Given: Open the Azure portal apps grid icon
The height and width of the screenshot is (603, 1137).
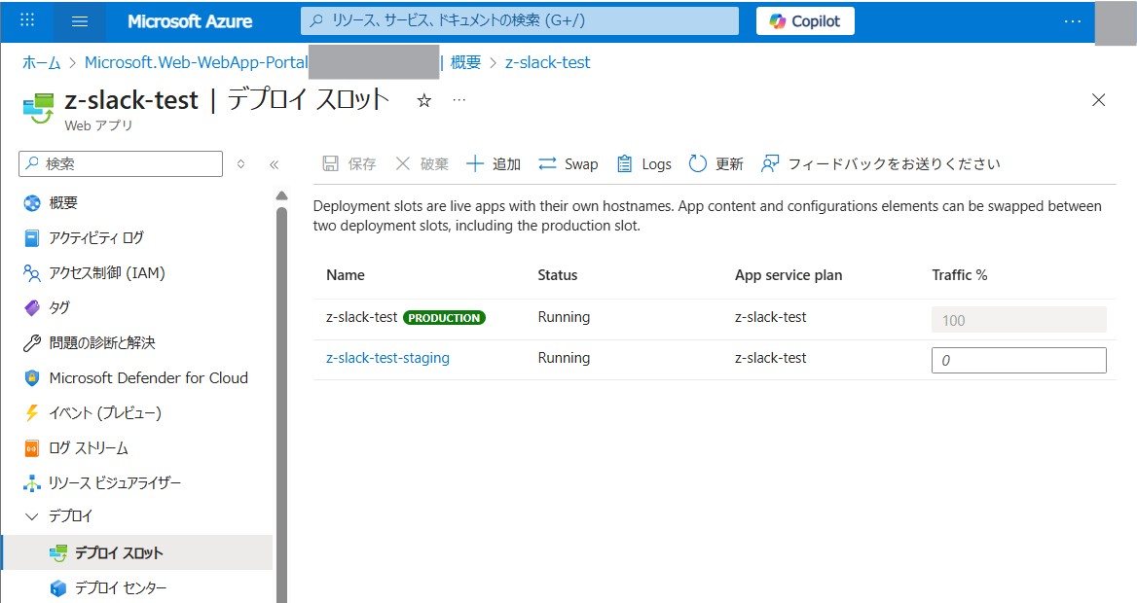Looking at the screenshot, I should pos(27,20).
